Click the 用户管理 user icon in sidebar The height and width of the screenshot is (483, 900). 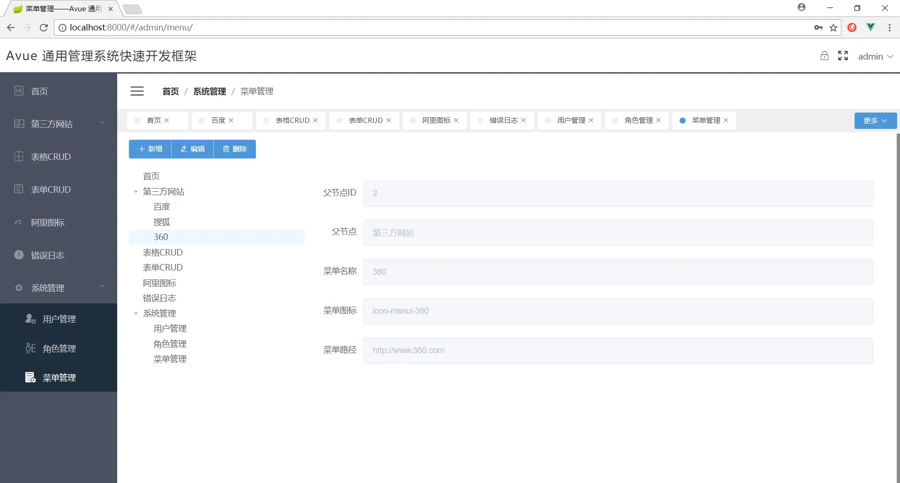(30, 319)
